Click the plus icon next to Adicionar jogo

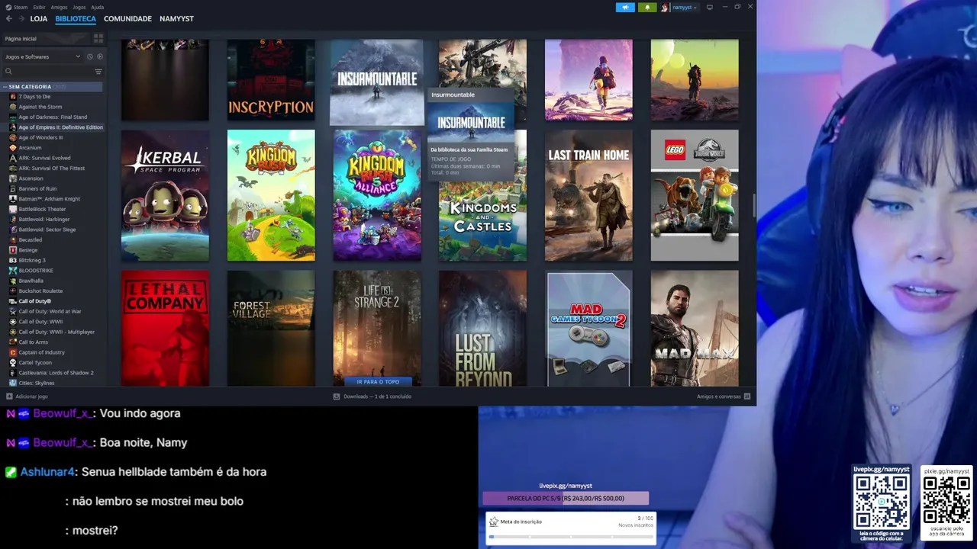[9, 396]
